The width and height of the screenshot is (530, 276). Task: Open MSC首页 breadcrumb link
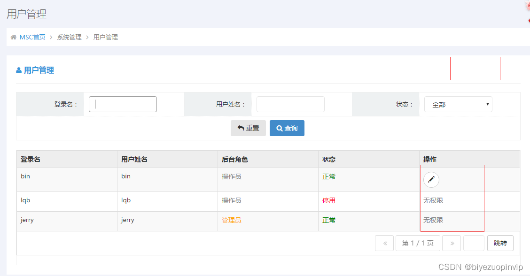pyautogui.click(x=32, y=37)
